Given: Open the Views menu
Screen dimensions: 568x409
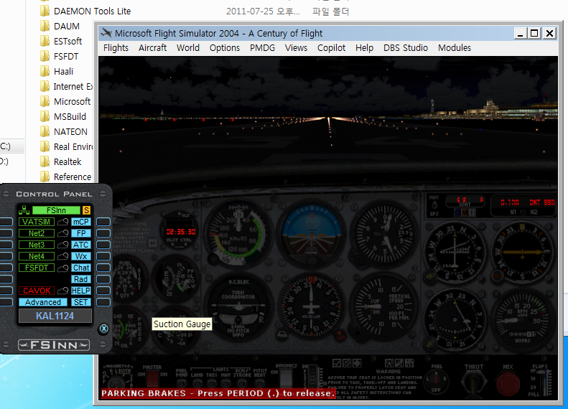Looking at the screenshot, I should point(296,48).
